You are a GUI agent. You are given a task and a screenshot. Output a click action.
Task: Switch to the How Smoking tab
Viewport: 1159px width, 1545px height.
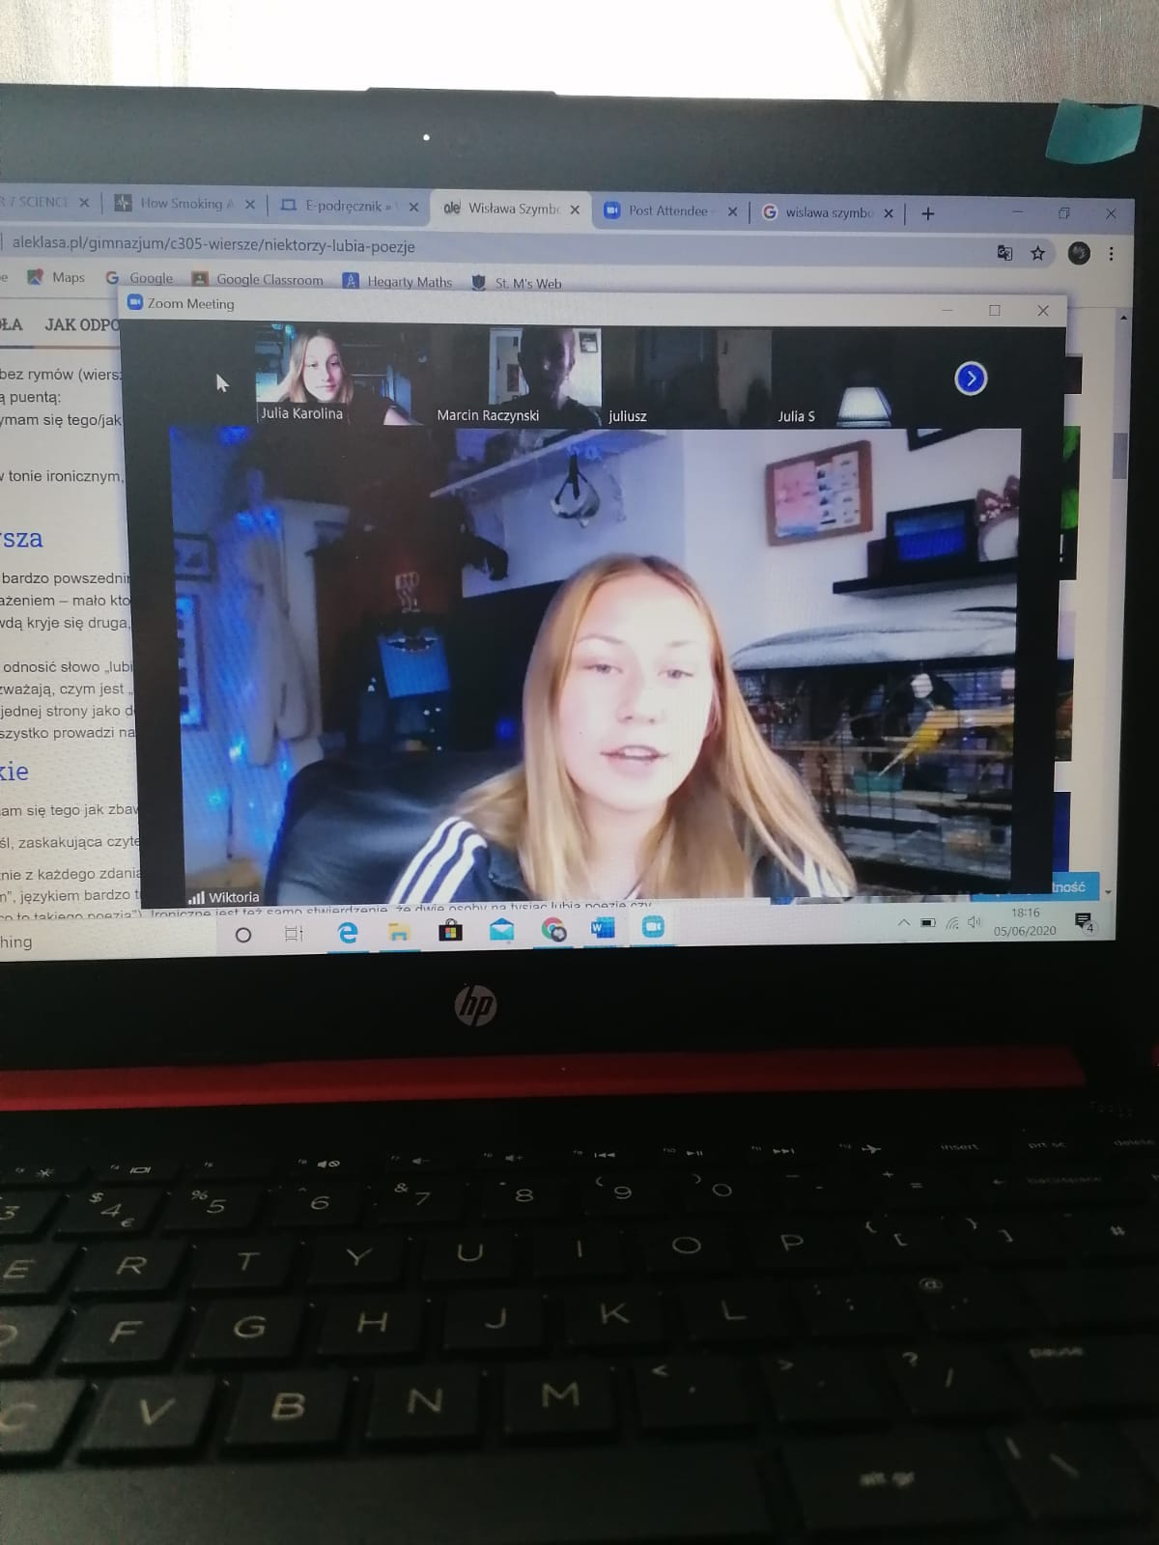click(x=180, y=204)
